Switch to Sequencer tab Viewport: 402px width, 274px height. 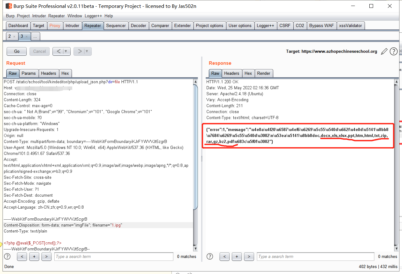pos(116,26)
